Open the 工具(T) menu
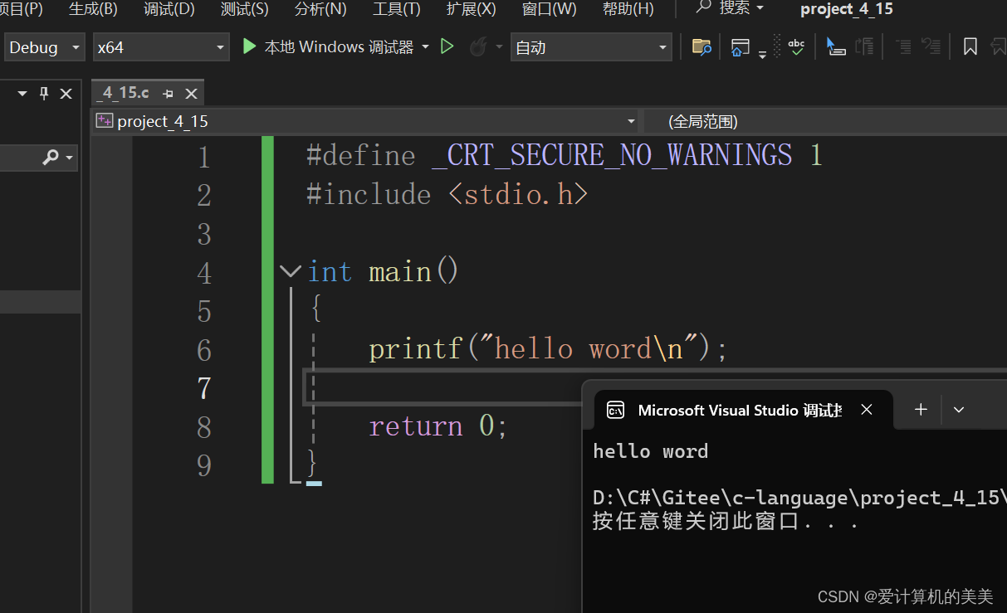This screenshot has height=613, width=1007. (x=397, y=9)
